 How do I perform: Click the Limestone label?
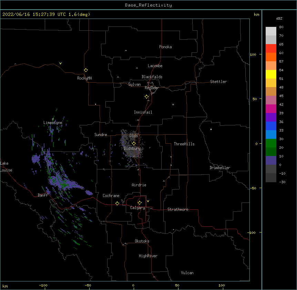point(53,123)
